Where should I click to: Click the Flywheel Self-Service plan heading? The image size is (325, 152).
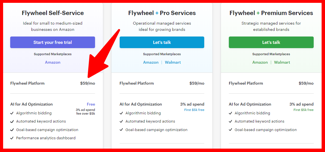click(x=53, y=13)
